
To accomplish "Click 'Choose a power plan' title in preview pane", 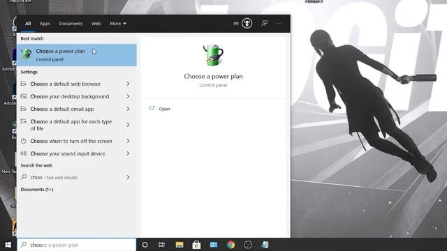I will [213, 76].
